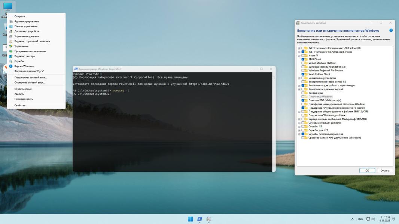This screenshot has height=224, width=399.
Task: Open Device Manager (Диспетчер устройств) in context menu
Action: coord(27,31)
